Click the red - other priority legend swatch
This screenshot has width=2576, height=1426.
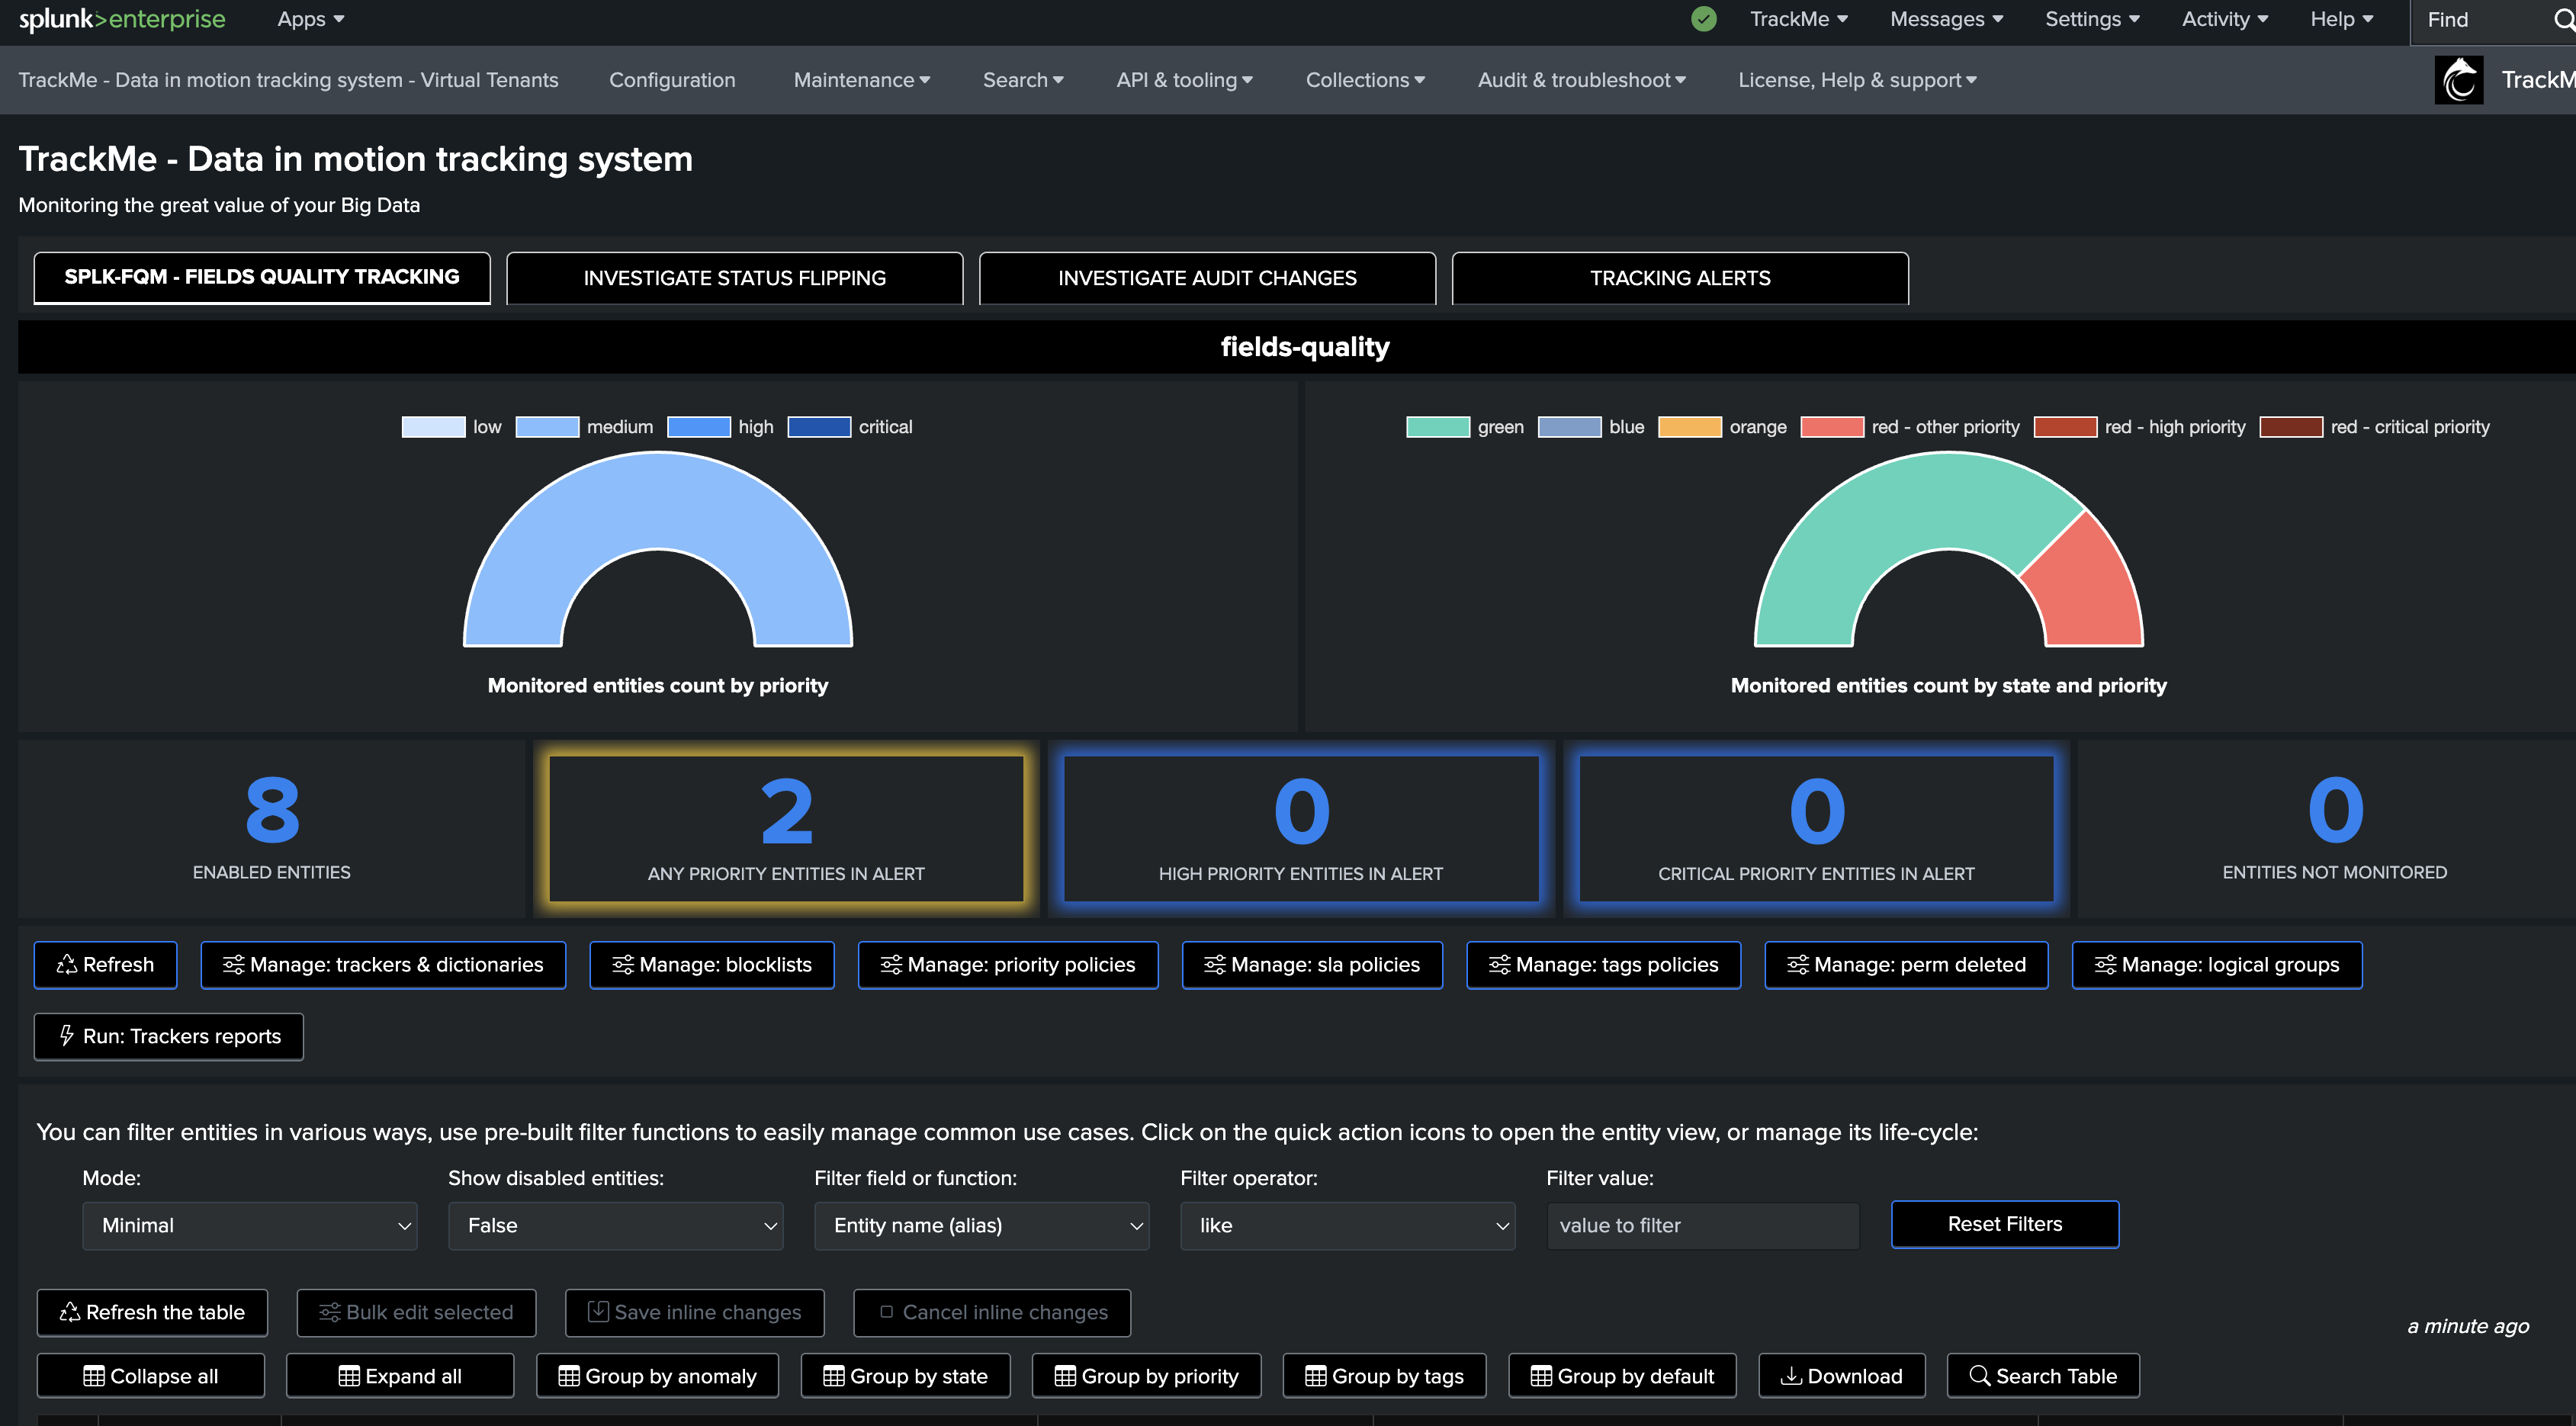tap(1832, 427)
